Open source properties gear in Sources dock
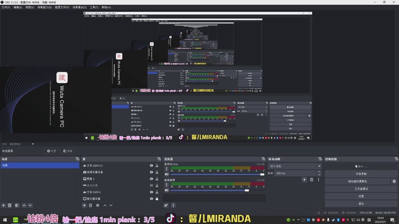The height and width of the screenshot is (224, 399). [x=98, y=205]
